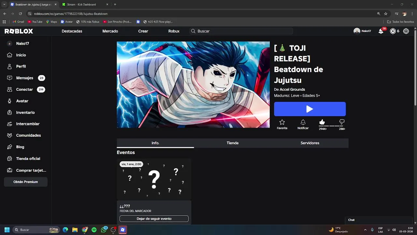
Task: Switch to the Servidores tab
Action: [310, 143]
